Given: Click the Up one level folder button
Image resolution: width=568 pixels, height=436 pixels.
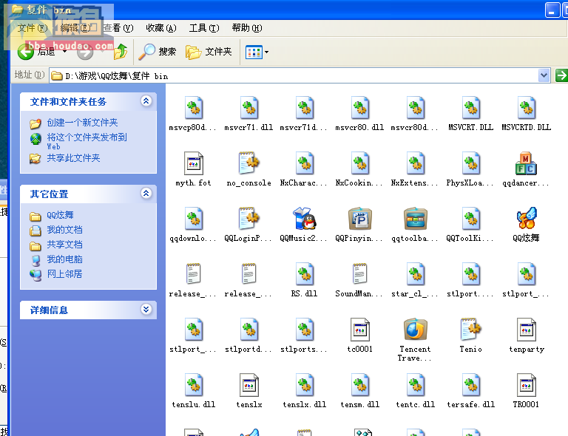Looking at the screenshot, I should [121, 52].
